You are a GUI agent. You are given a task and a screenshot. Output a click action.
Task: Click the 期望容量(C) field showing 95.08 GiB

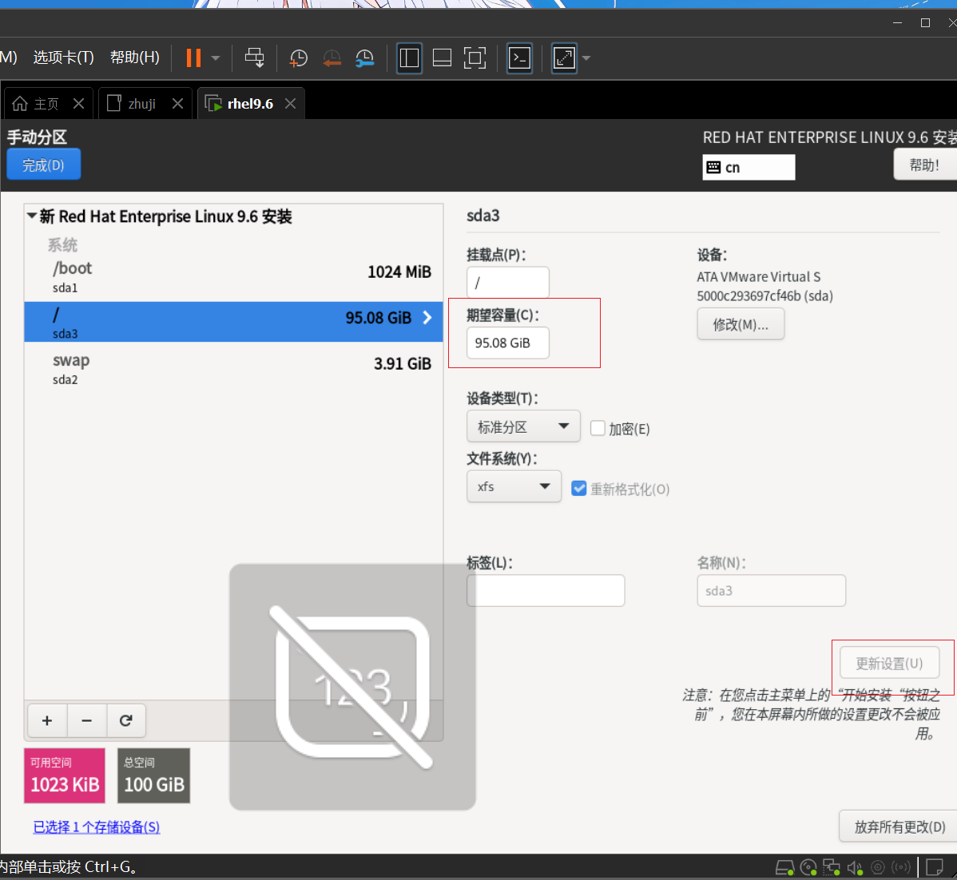(508, 343)
